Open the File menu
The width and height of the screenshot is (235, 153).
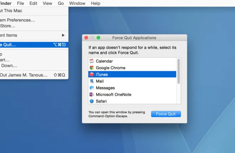coord(21,3)
